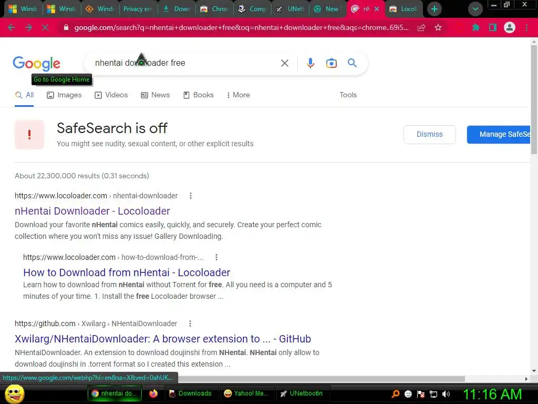Go to Google Home via logo
The height and width of the screenshot is (404, 538).
pos(36,64)
